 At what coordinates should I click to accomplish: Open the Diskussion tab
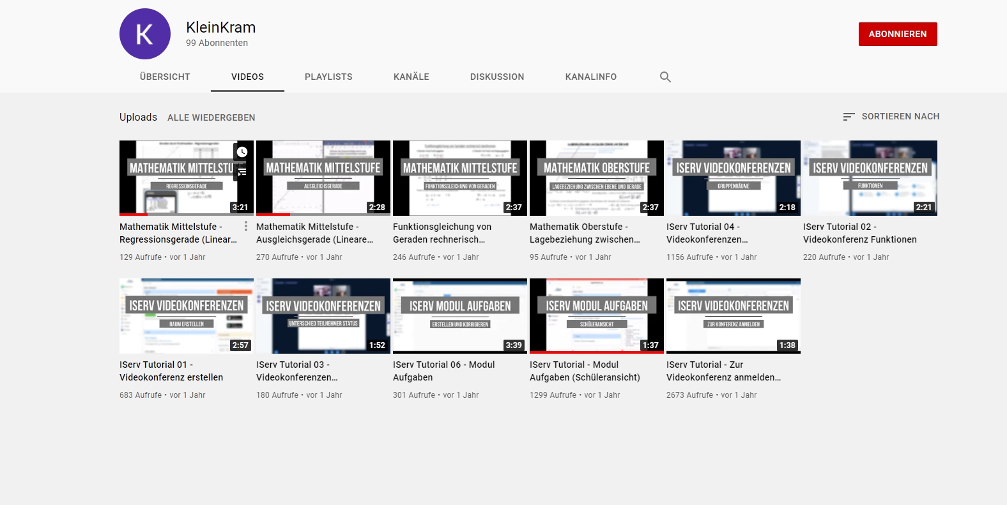(x=497, y=77)
